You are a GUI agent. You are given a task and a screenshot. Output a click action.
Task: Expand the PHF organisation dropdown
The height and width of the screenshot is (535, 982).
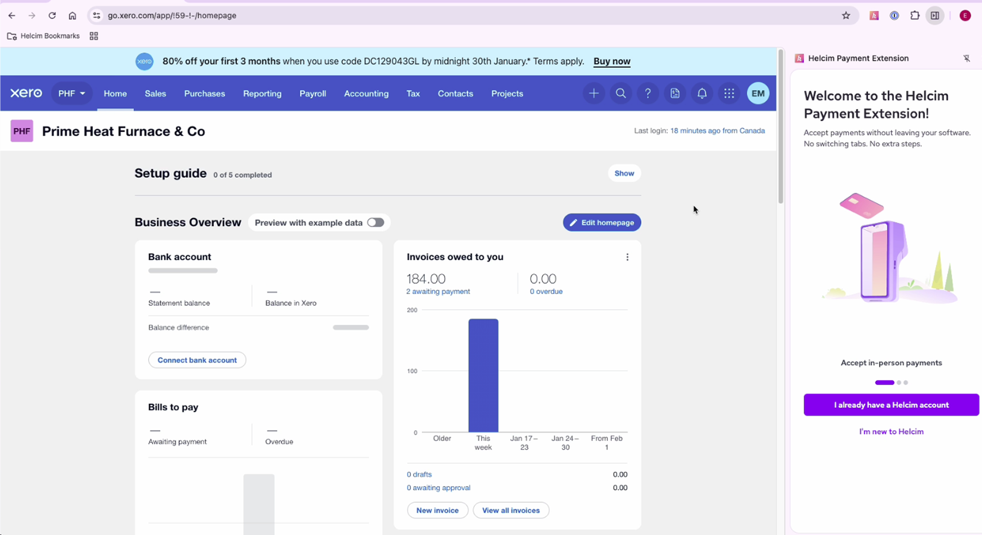pyautogui.click(x=71, y=93)
